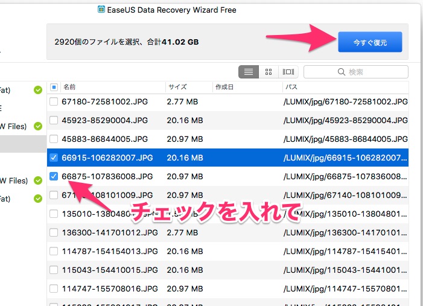Toggle the select-all checkbox in header

pyautogui.click(x=54, y=87)
